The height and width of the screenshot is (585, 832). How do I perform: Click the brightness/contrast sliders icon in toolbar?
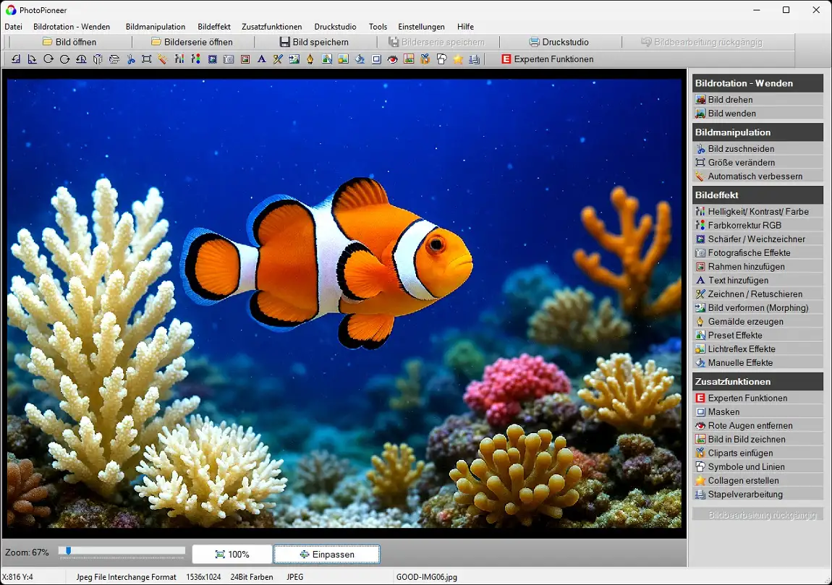pos(179,59)
